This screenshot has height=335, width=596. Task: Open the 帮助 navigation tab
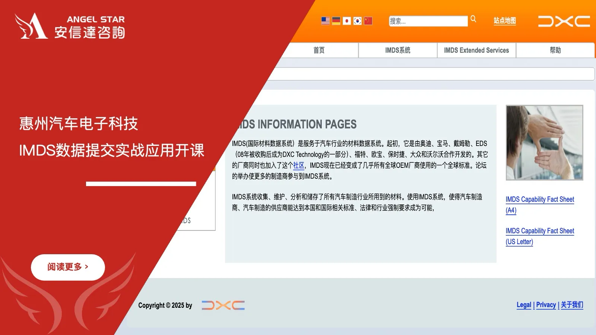555,51
